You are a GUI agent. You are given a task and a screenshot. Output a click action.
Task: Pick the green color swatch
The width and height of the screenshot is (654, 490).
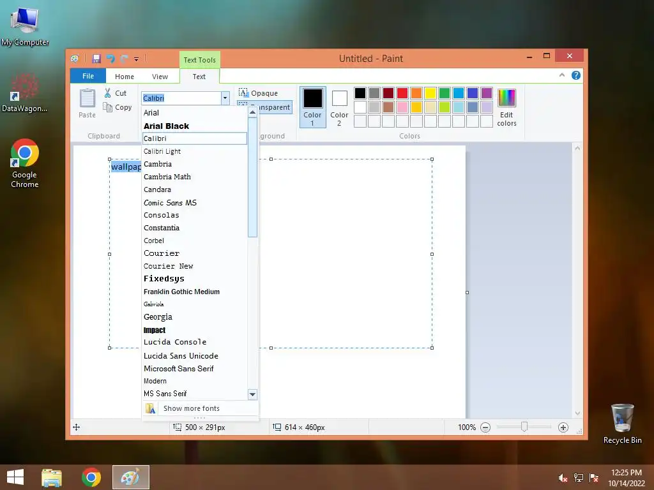coord(445,93)
